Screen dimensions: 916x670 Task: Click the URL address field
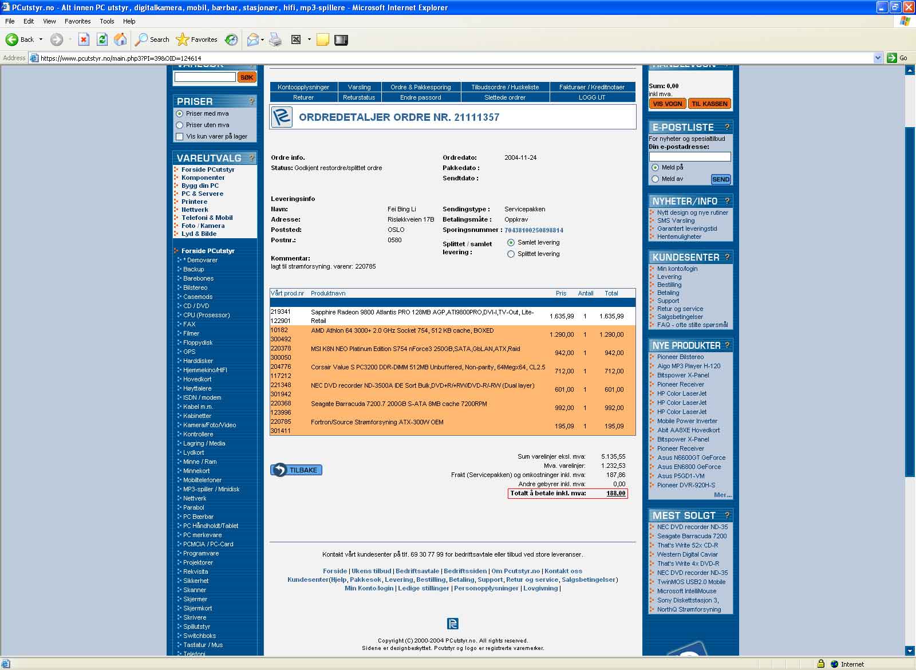[x=456, y=58]
